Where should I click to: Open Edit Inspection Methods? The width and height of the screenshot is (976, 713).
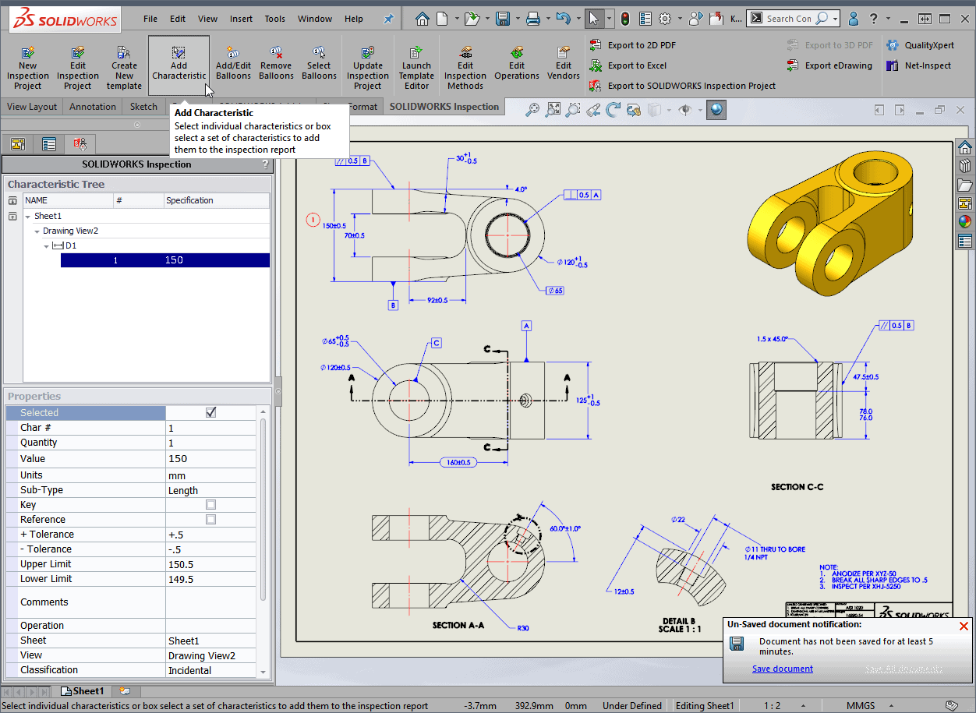click(x=465, y=67)
